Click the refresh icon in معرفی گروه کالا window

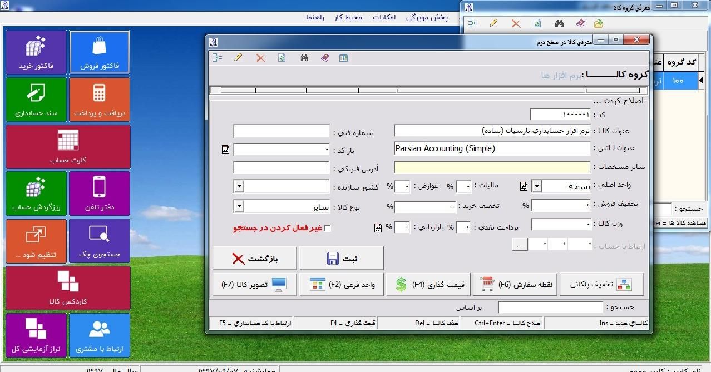point(537,23)
